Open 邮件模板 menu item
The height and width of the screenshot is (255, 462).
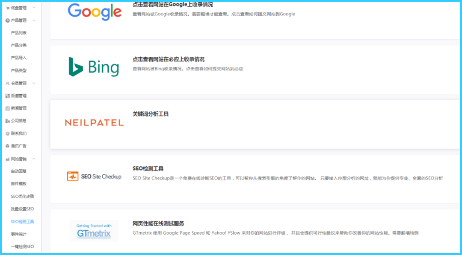coord(18,184)
